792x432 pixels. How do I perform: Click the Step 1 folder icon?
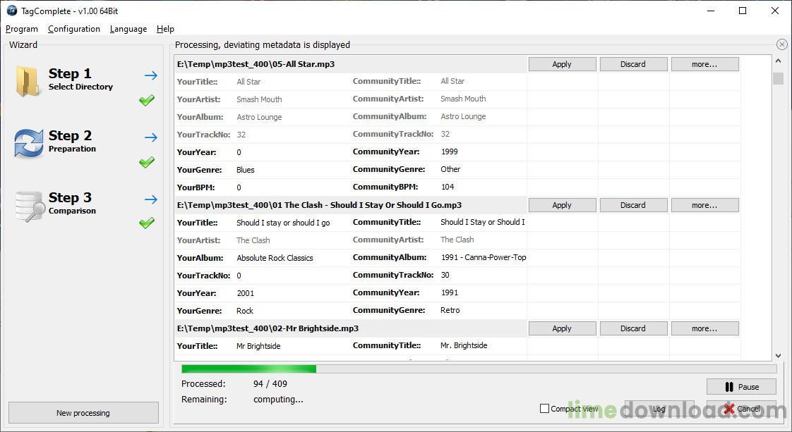28,81
